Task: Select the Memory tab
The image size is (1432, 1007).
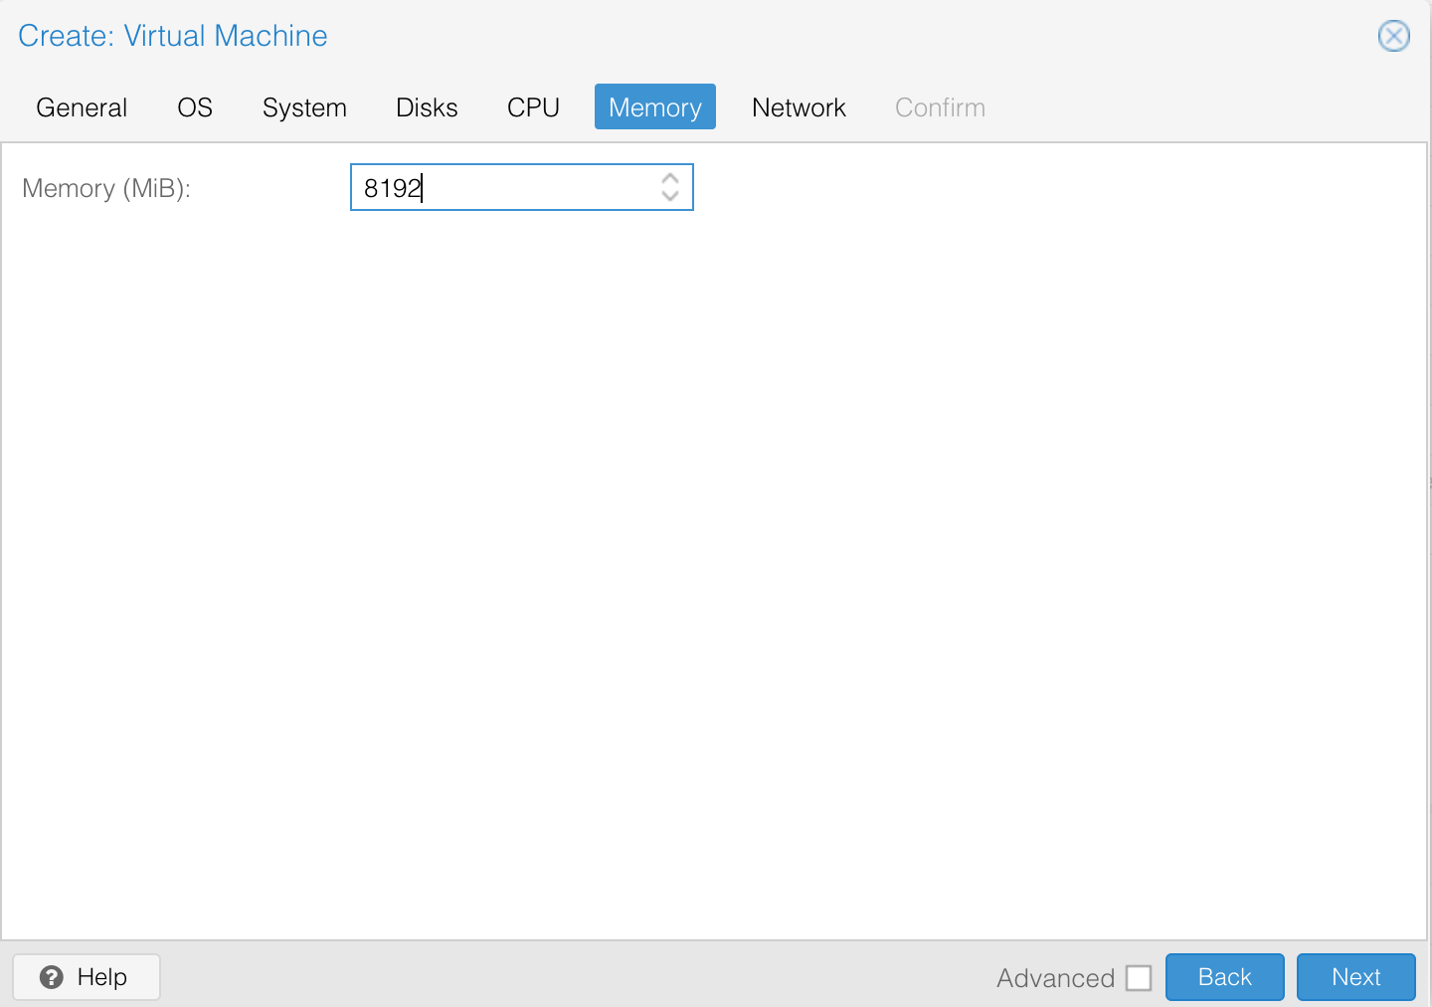Action: tap(654, 106)
